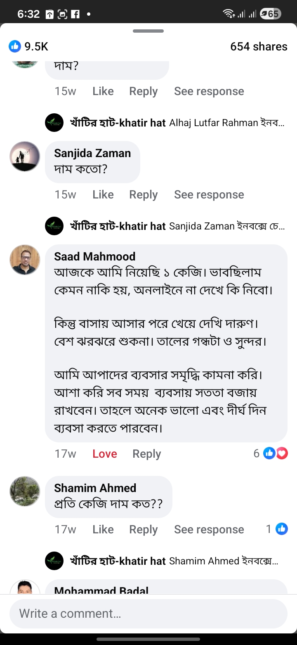Like Shamim Ahmed's comment
The image size is (297, 645).
click(x=103, y=529)
